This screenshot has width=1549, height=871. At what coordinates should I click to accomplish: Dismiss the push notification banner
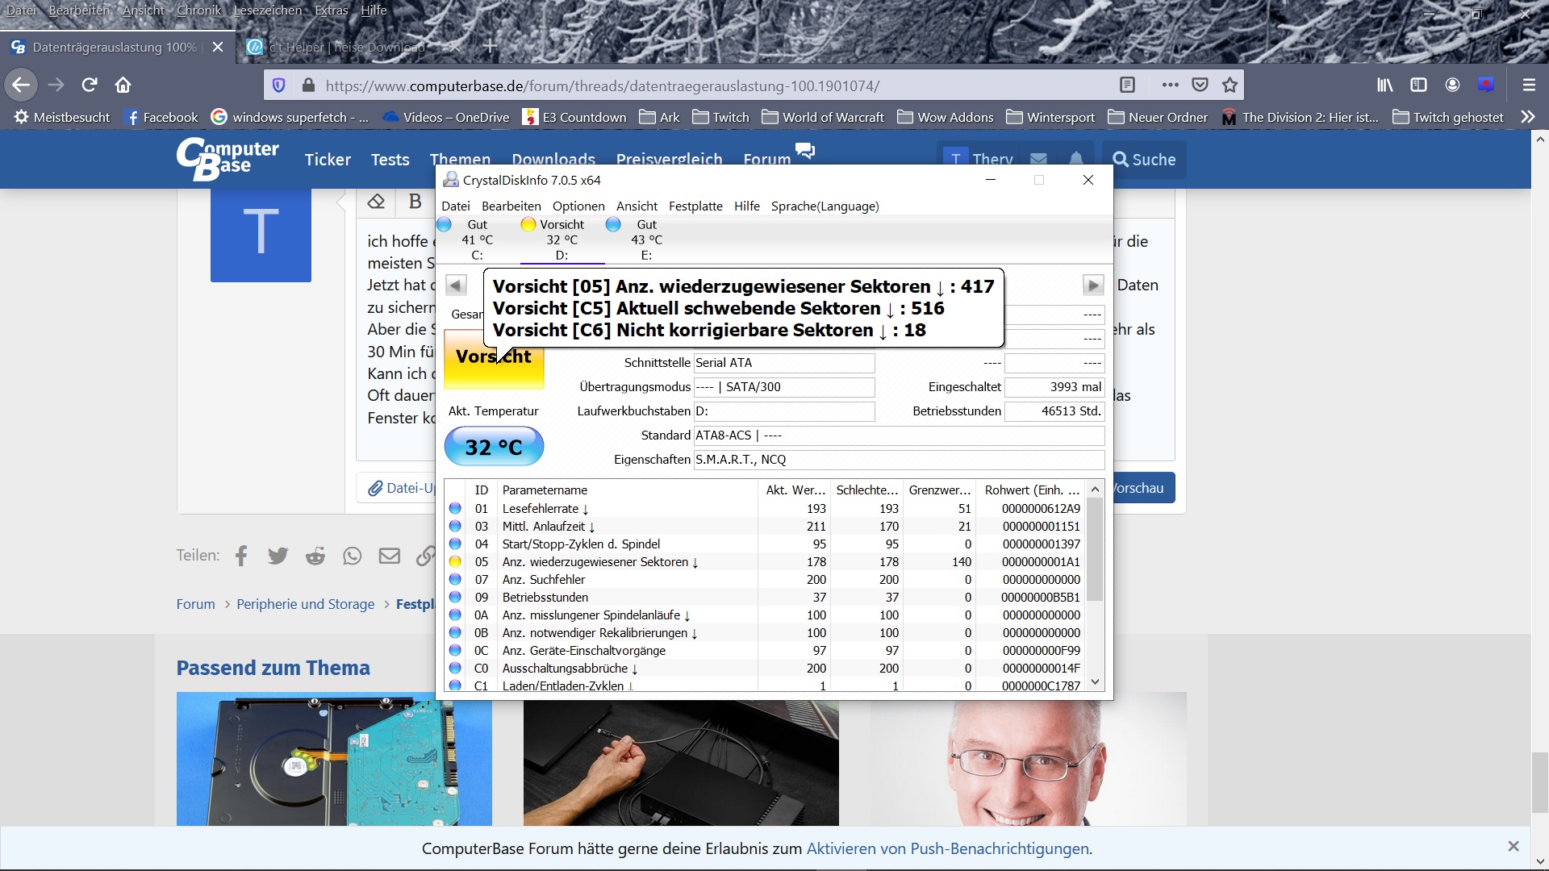(1514, 846)
